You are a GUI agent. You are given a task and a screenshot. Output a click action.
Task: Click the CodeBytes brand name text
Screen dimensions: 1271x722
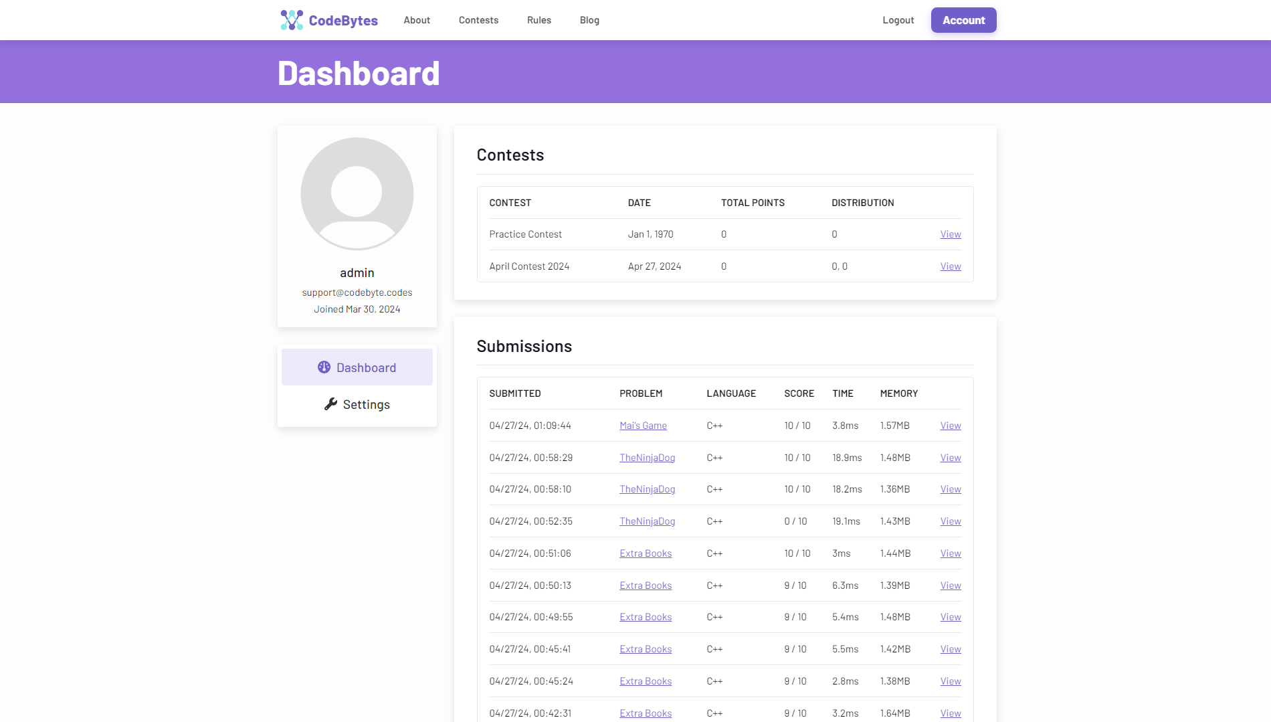(343, 21)
